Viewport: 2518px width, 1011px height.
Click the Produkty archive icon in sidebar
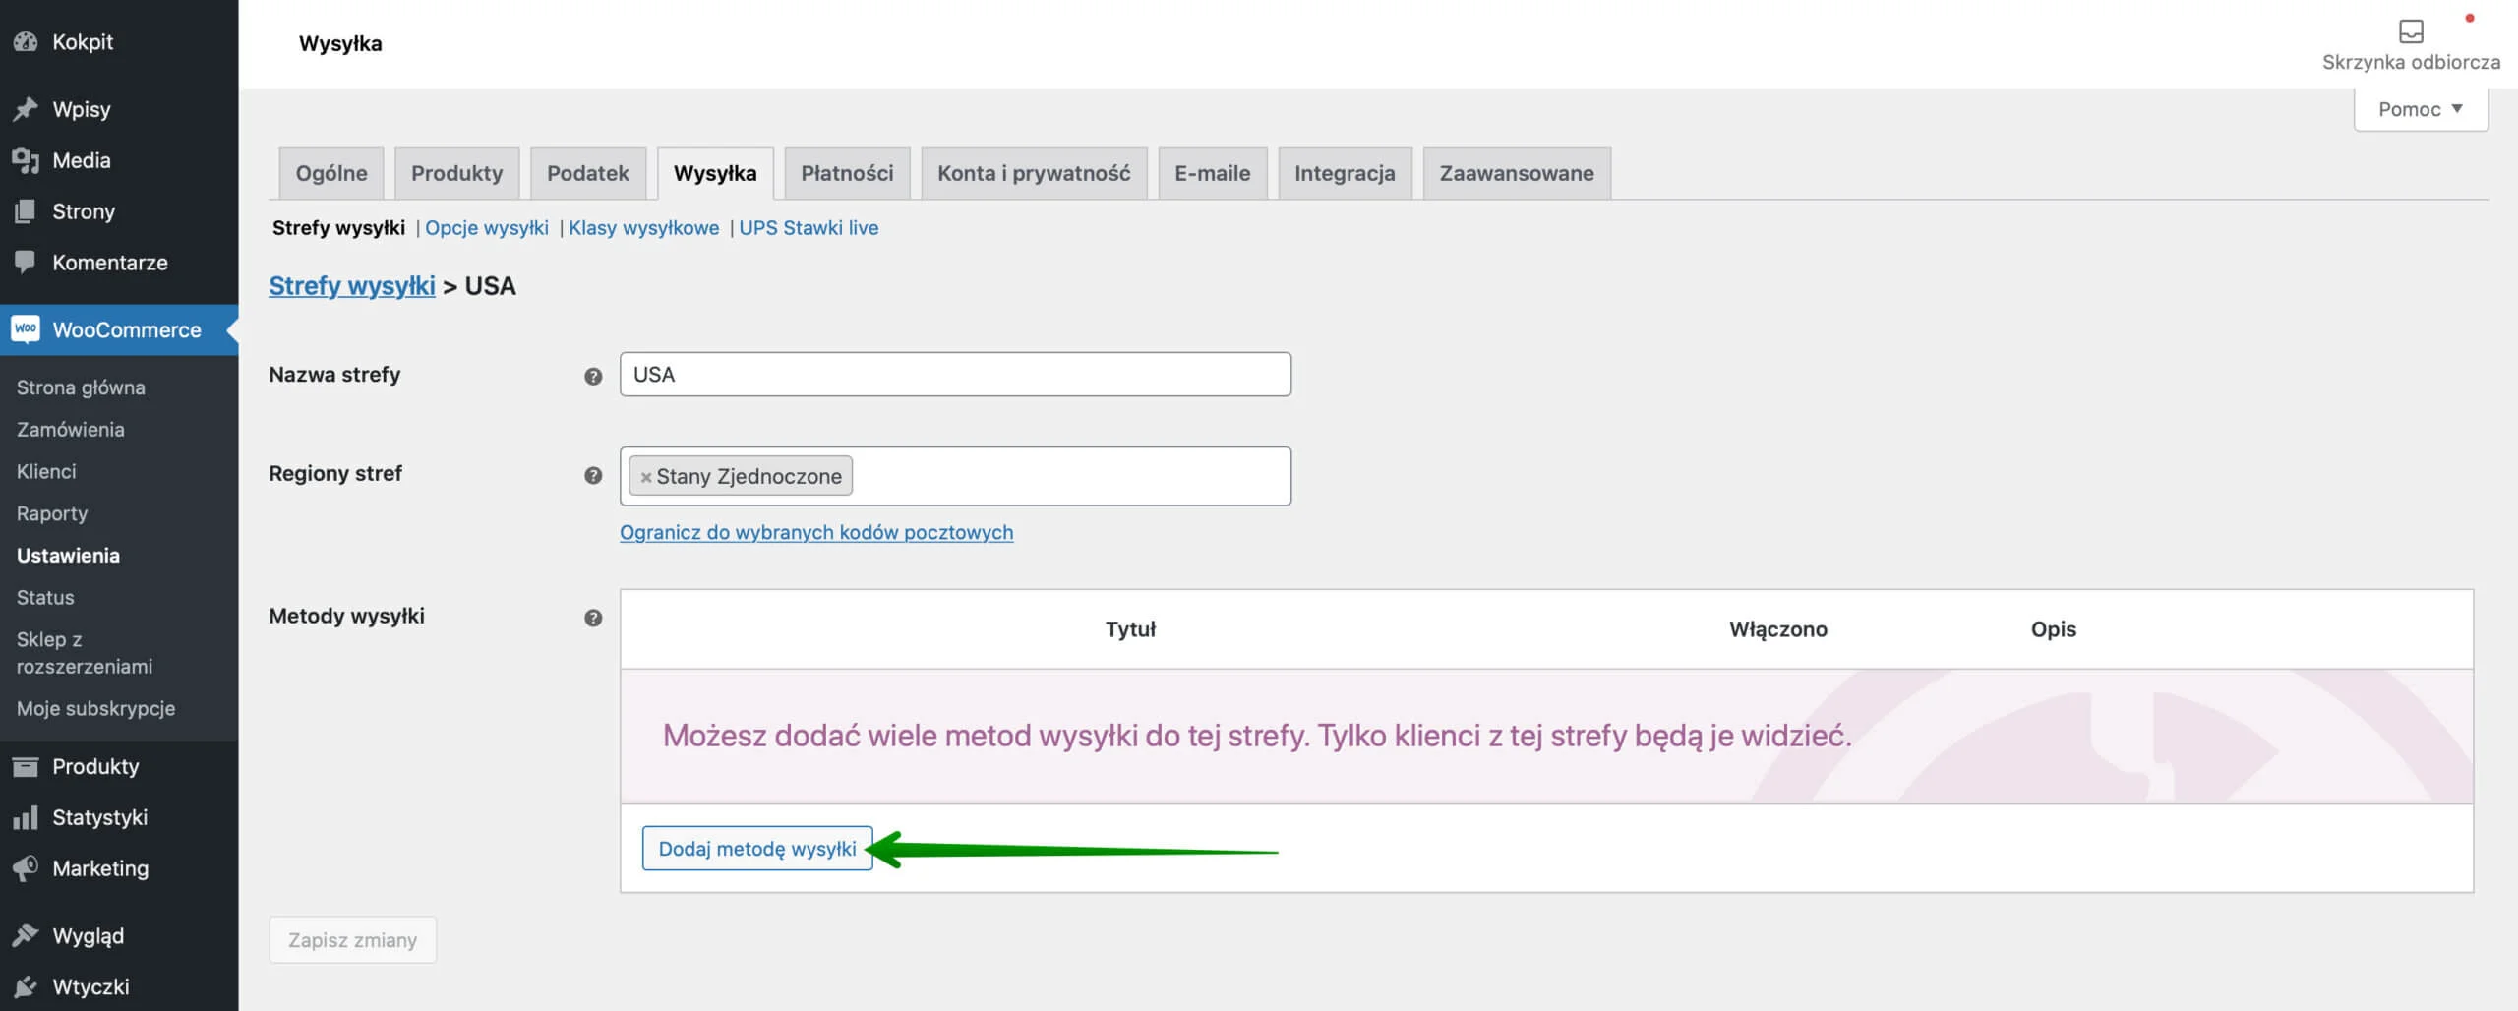coord(26,766)
